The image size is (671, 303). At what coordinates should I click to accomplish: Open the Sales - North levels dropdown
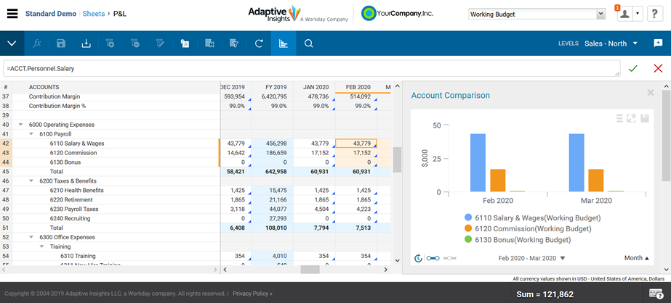(x=611, y=43)
